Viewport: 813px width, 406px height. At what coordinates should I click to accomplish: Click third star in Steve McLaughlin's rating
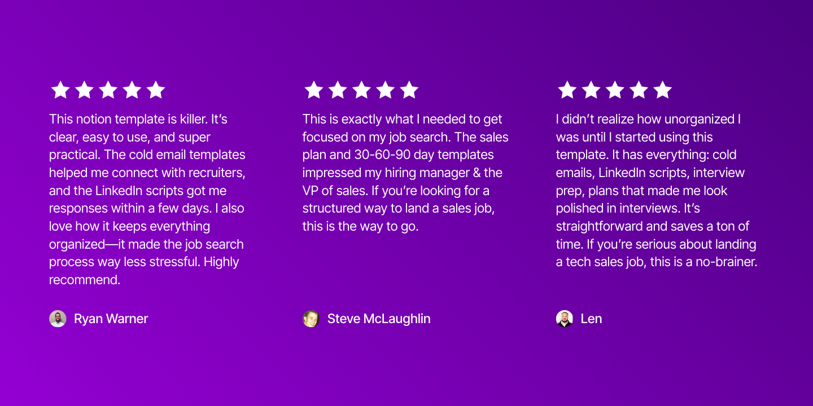coord(361,90)
